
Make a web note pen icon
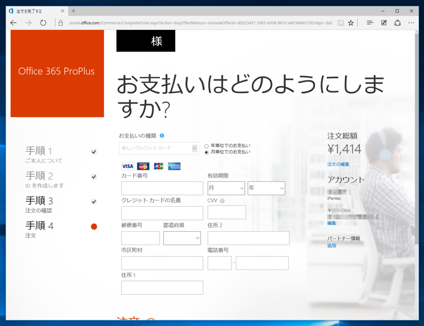tap(383, 23)
